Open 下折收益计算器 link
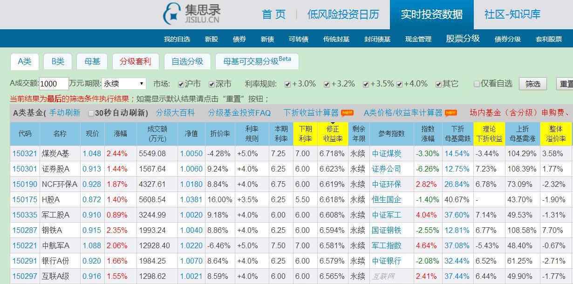The image size is (573, 284). pos(311,113)
